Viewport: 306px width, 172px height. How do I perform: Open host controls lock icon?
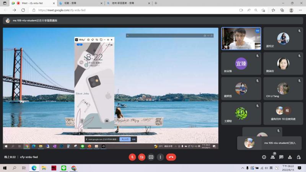pos(299,157)
